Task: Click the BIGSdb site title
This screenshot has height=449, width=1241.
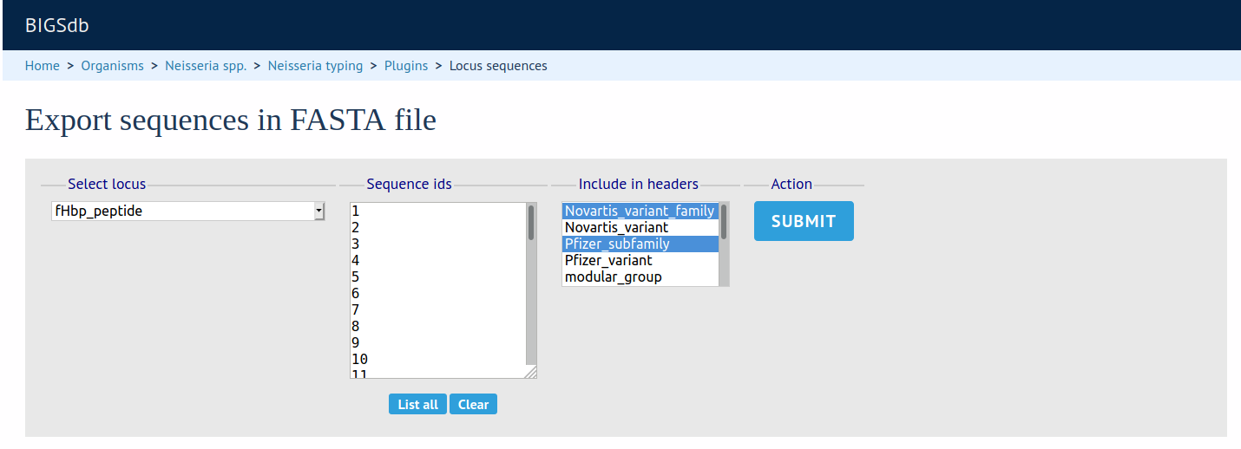Action: pos(57,26)
